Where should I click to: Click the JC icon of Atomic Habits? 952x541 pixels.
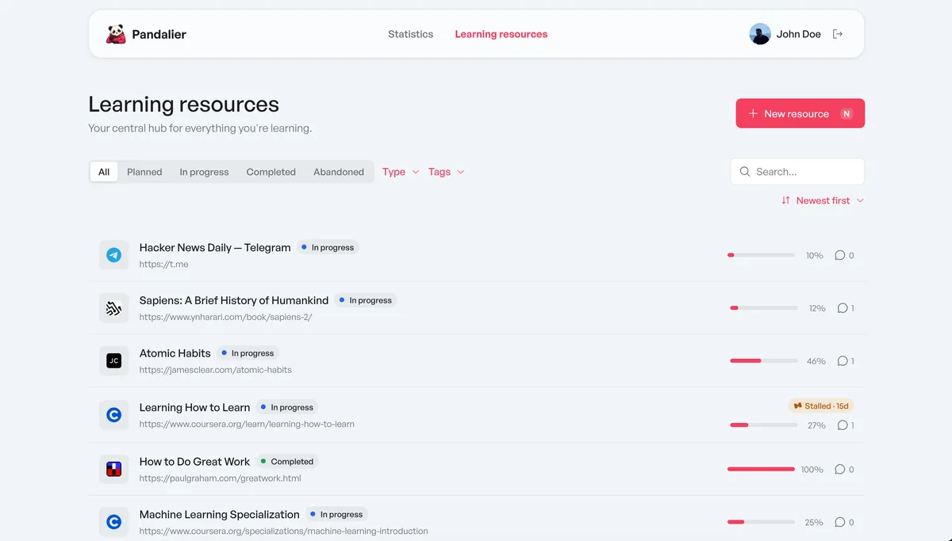click(113, 360)
